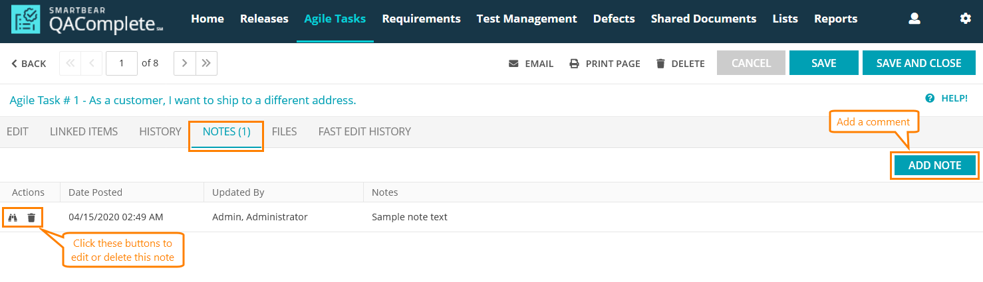Click the edit note binoculars icon
This screenshot has height=282, width=983.
pyautogui.click(x=13, y=217)
